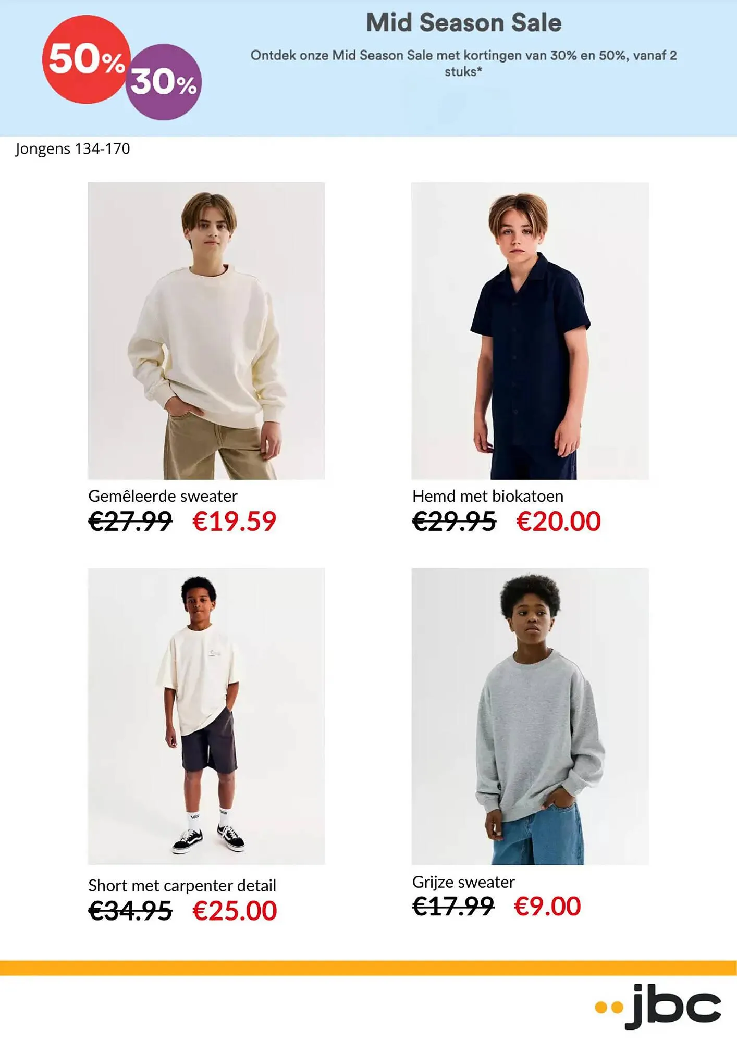The image size is (737, 1042).
Task: Click the red 50% discount badge
Action: tap(86, 59)
